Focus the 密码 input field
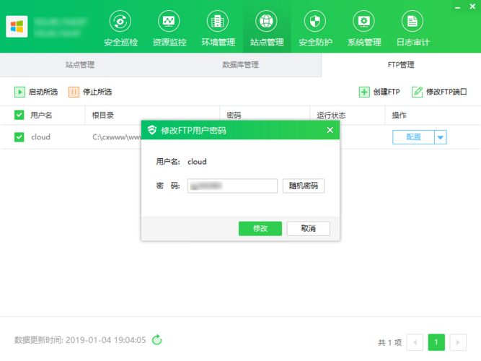The width and height of the screenshot is (481, 361). (232, 186)
